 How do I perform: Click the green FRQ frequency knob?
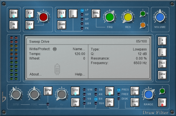tap(110, 17)
